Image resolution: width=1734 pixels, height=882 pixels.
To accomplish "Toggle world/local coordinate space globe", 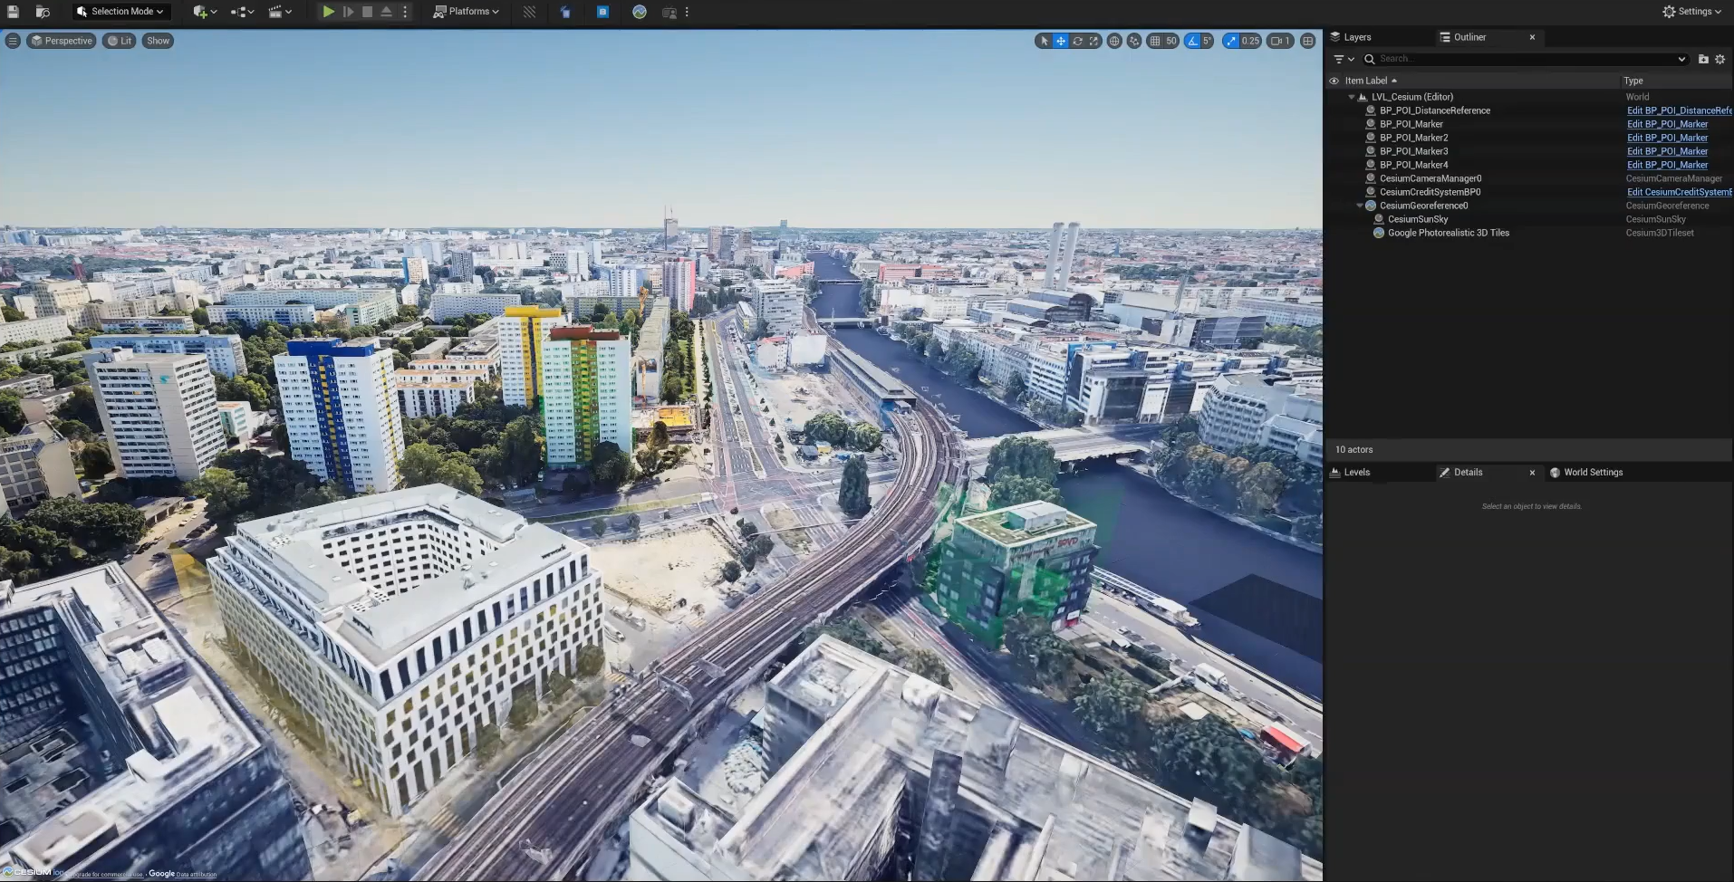I will coord(1114,41).
